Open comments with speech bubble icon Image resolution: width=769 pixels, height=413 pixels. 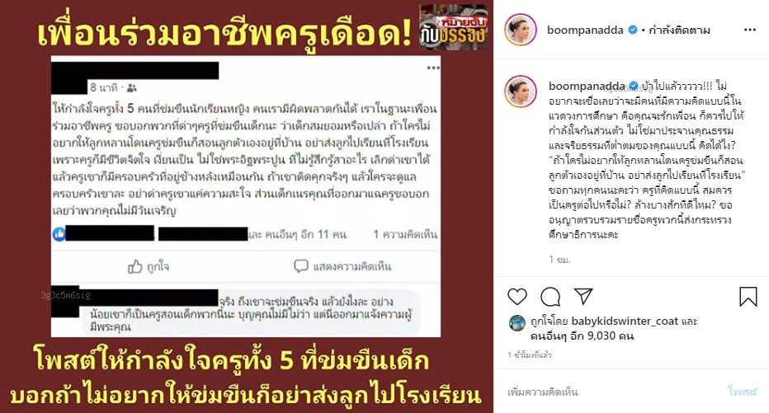point(550,297)
